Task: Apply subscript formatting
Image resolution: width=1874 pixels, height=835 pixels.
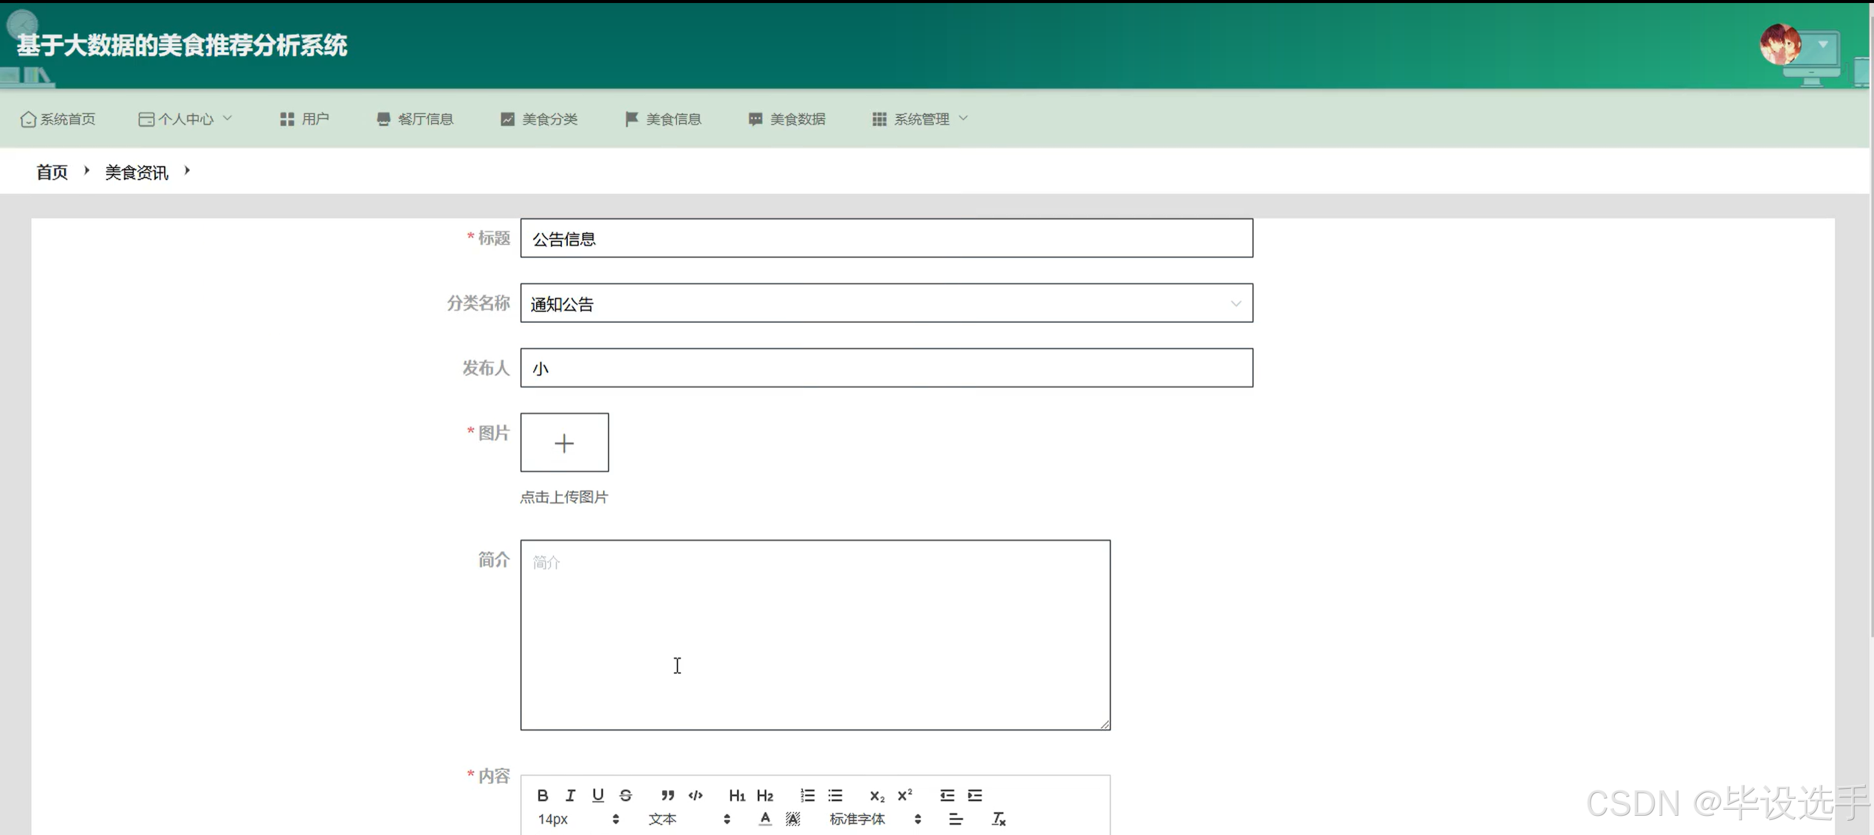Action: coord(877,795)
